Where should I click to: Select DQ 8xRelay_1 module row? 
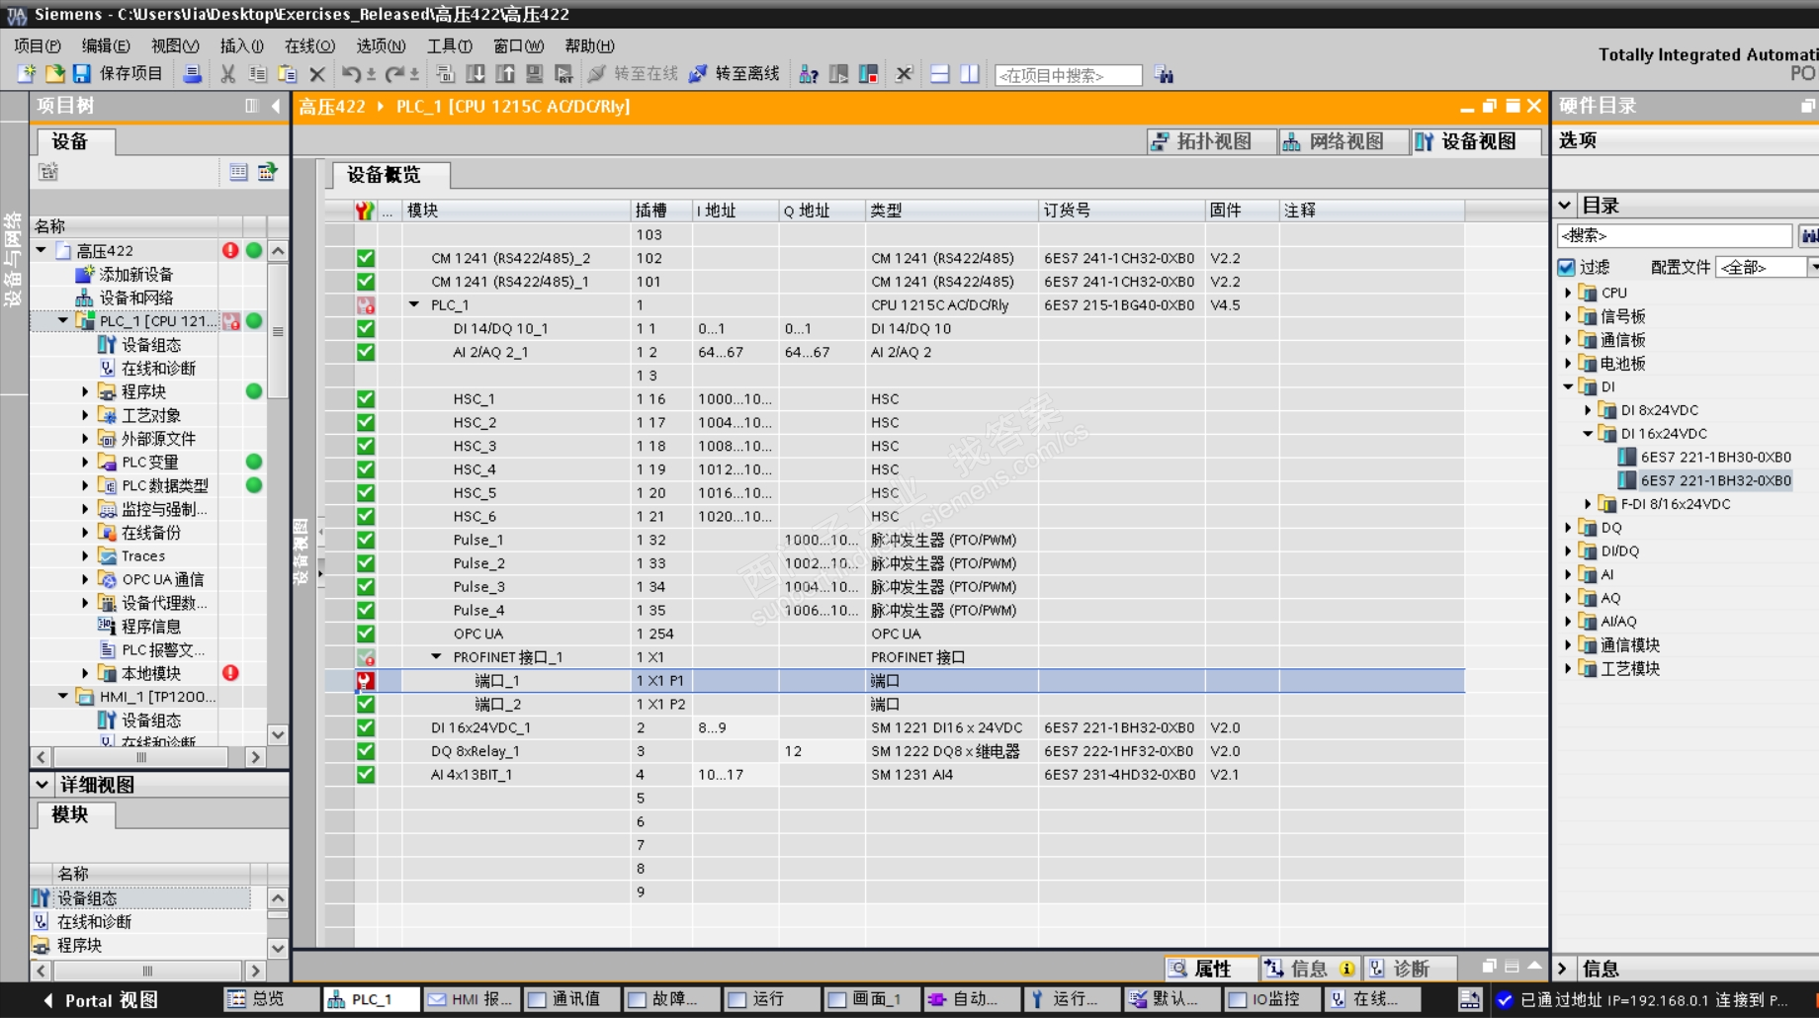click(x=895, y=751)
